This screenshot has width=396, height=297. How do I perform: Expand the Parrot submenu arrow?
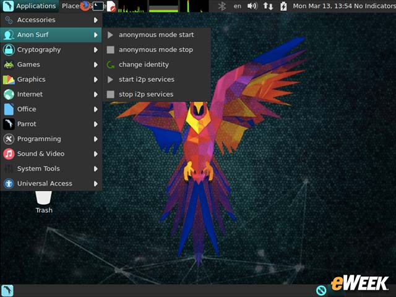tap(96, 124)
